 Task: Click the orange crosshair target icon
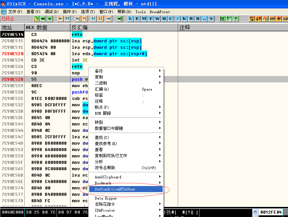279,19
